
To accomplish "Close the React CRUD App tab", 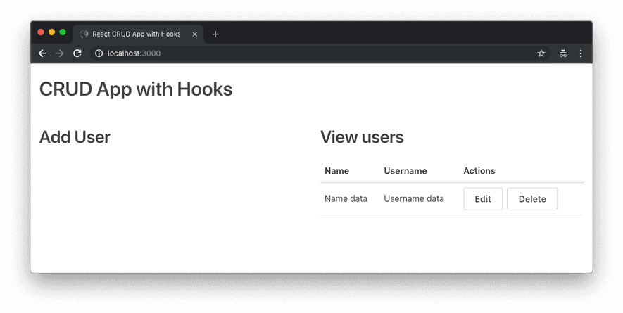I will click(195, 34).
